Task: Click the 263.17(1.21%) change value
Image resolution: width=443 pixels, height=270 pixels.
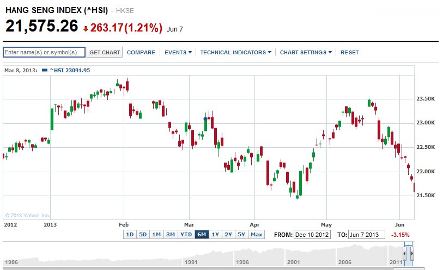Action: pyautogui.click(x=126, y=28)
